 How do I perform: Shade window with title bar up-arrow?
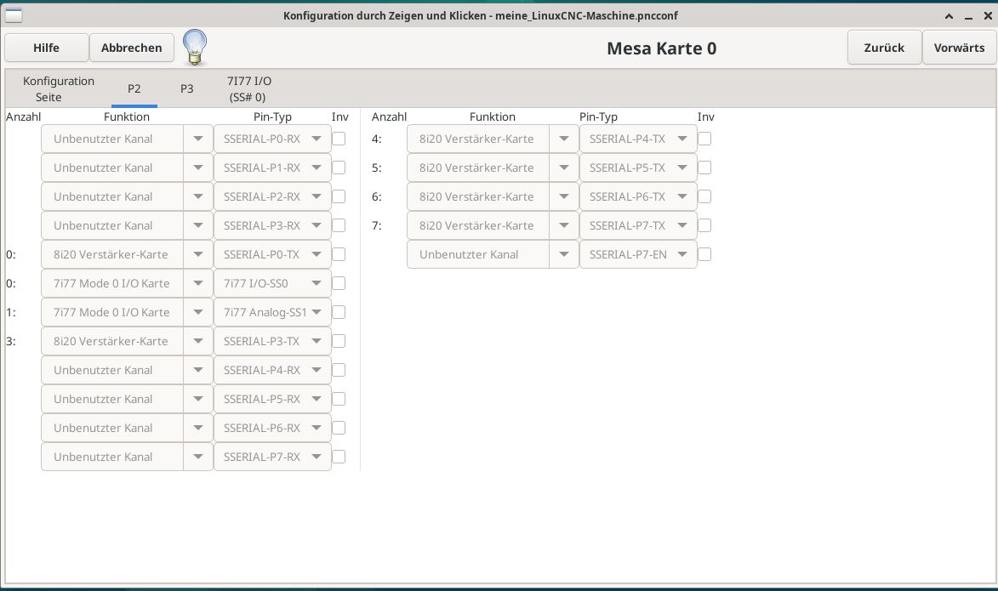point(949,16)
